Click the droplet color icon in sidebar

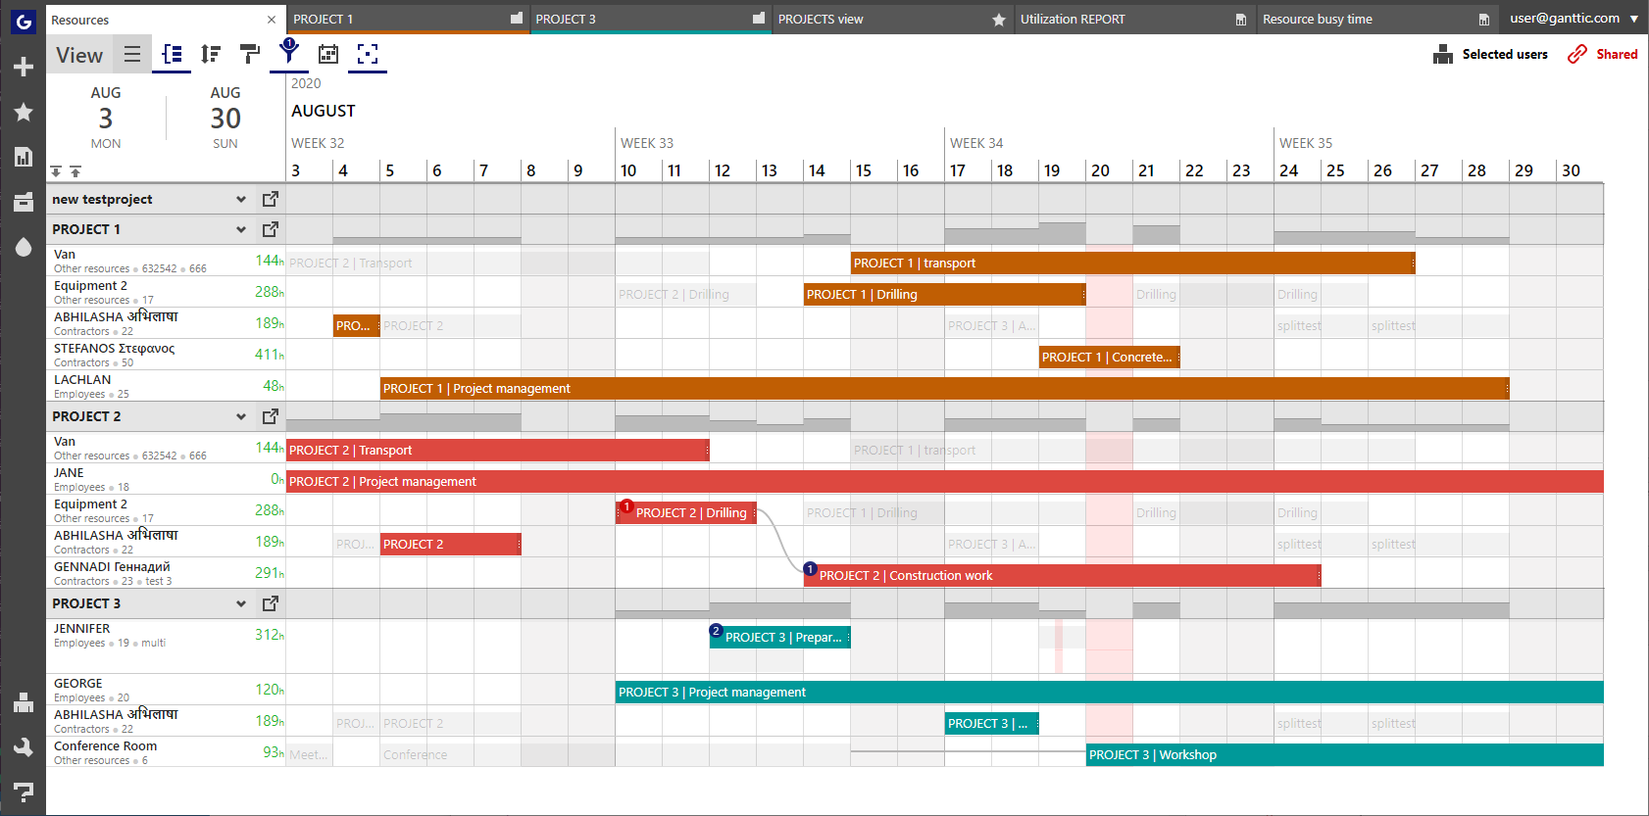point(24,247)
